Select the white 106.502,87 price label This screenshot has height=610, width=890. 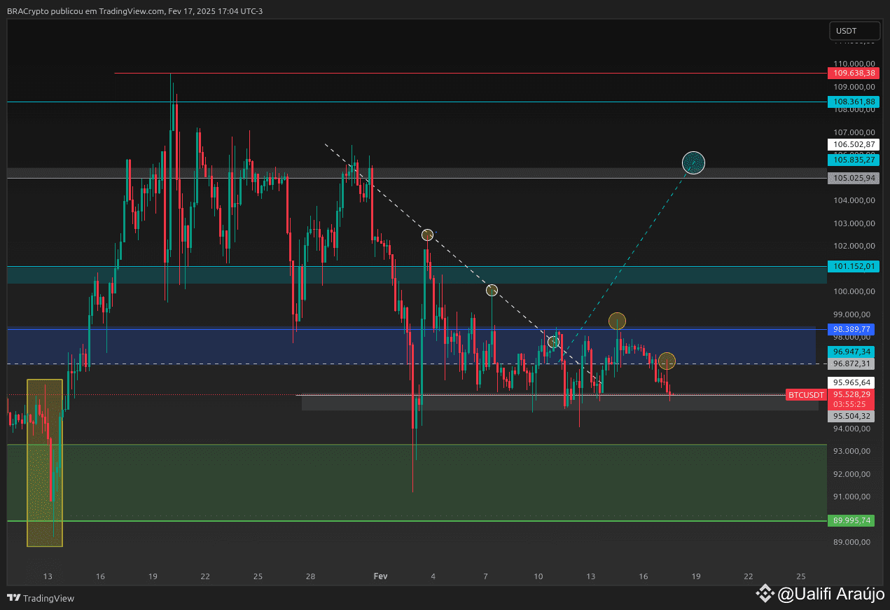pos(852,144)
